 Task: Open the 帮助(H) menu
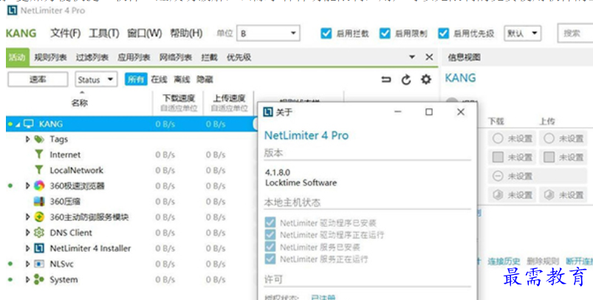click(186, 33)
